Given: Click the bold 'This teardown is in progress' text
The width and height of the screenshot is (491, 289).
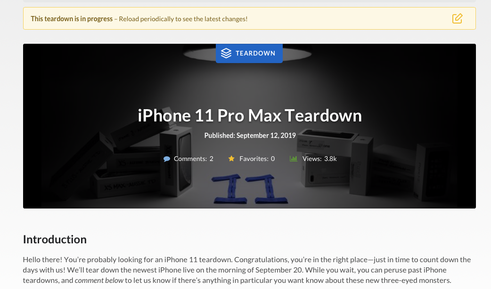Looking at the screenshot, I should 72,19.
